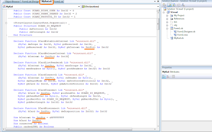
Task: Click the References folder icon
Action: click(172, 19)
